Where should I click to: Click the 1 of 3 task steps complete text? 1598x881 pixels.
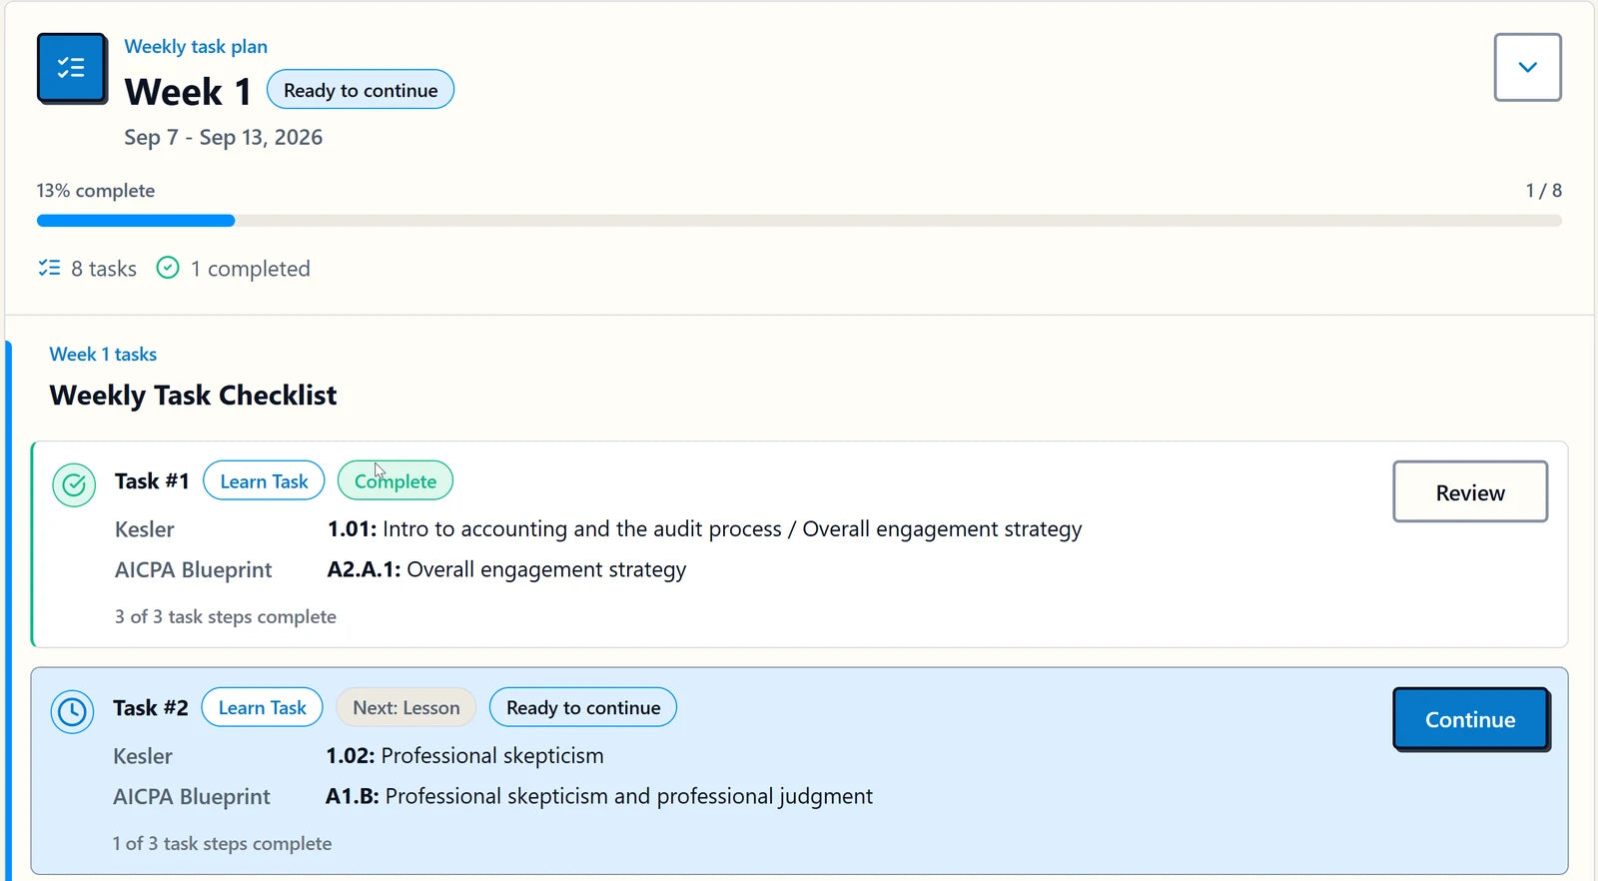222,843
